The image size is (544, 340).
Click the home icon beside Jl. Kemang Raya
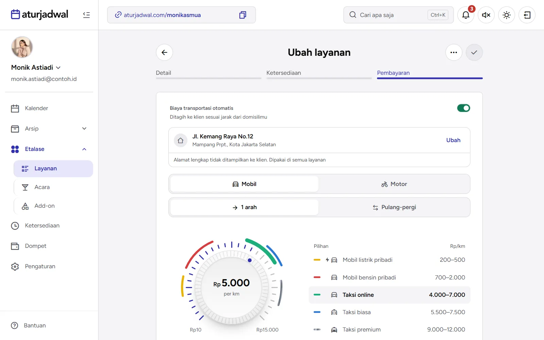181,140
